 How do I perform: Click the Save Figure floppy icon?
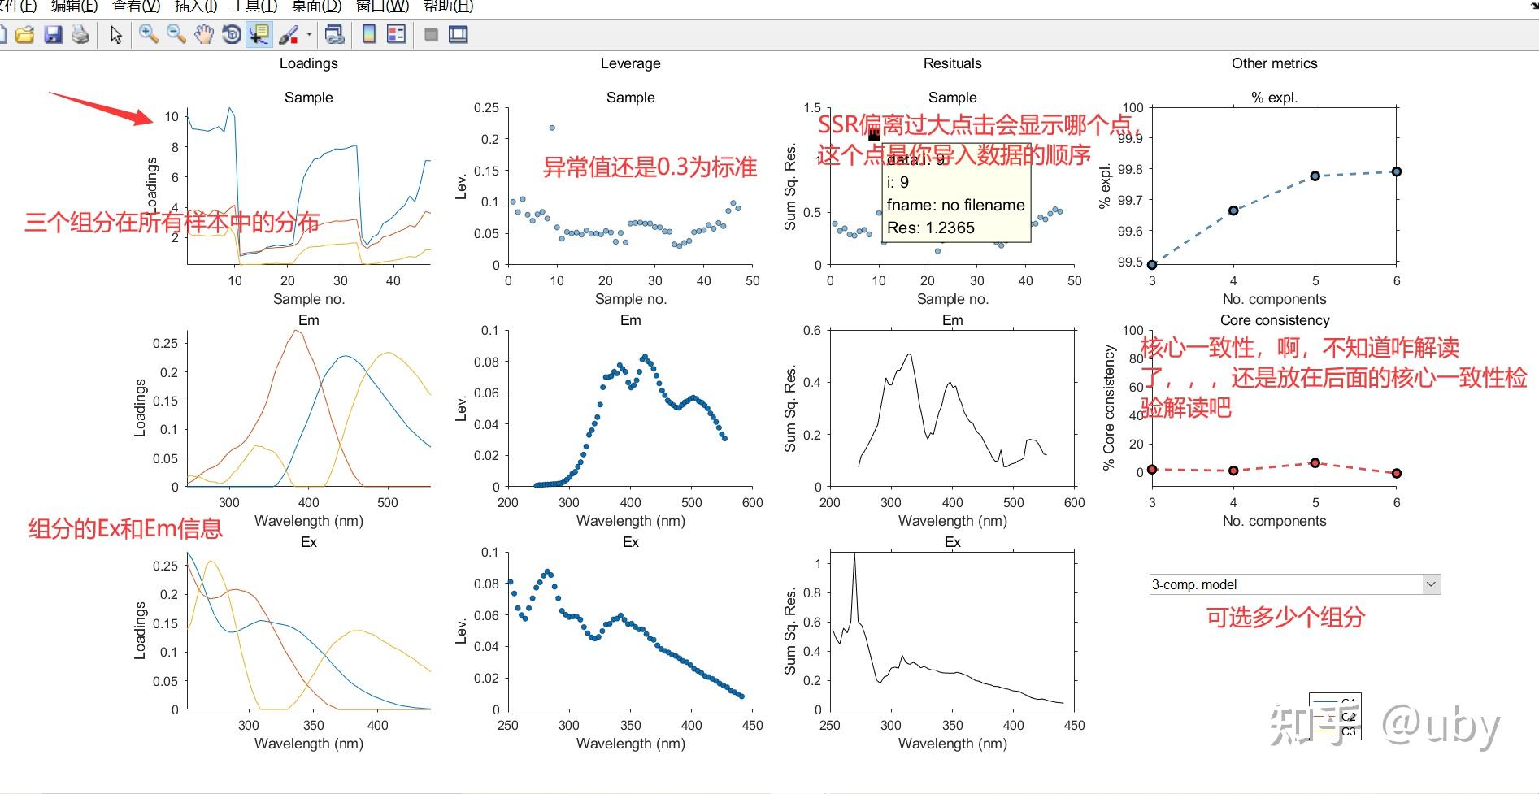coord(53,34)
